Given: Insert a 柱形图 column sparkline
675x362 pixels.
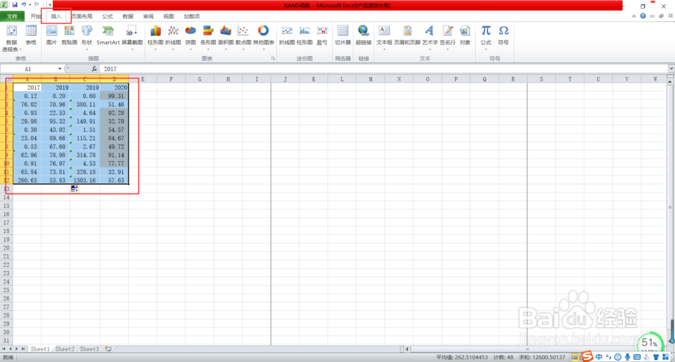Looking at the screenshot, I should (305, 35).
